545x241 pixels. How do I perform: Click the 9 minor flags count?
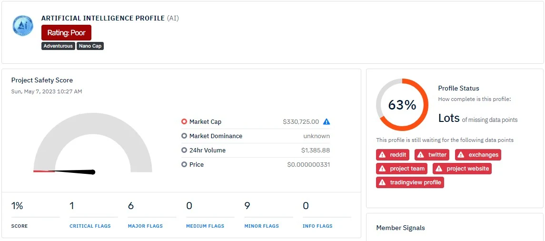(x=247, y=206)
